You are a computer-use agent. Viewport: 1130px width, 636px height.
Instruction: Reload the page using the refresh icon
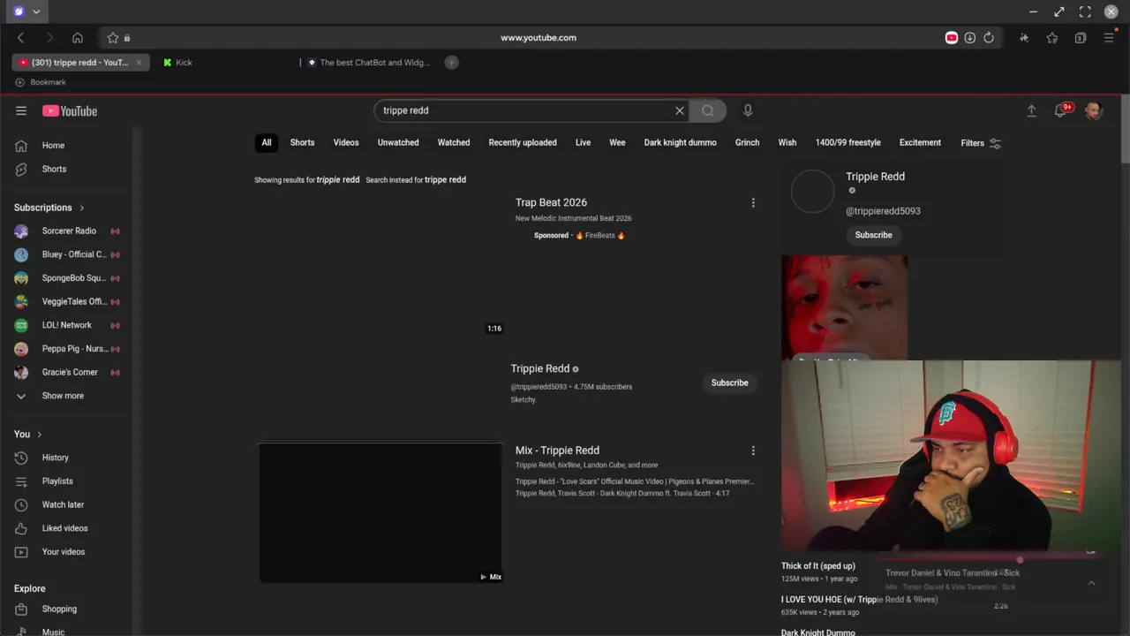(x=989, y=38)
